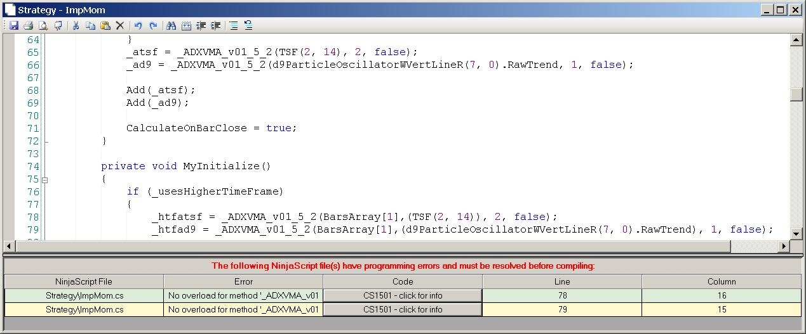Click the _htfad9 assignment on line 79
This screenshot has width=806, height=334.
462,229
